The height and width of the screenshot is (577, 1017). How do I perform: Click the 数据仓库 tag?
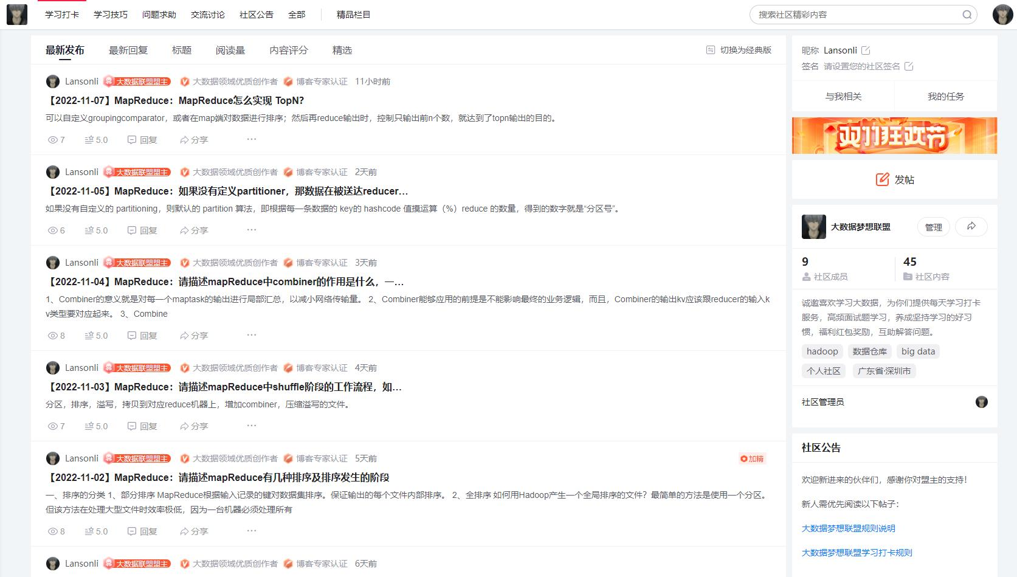[870, 351]
